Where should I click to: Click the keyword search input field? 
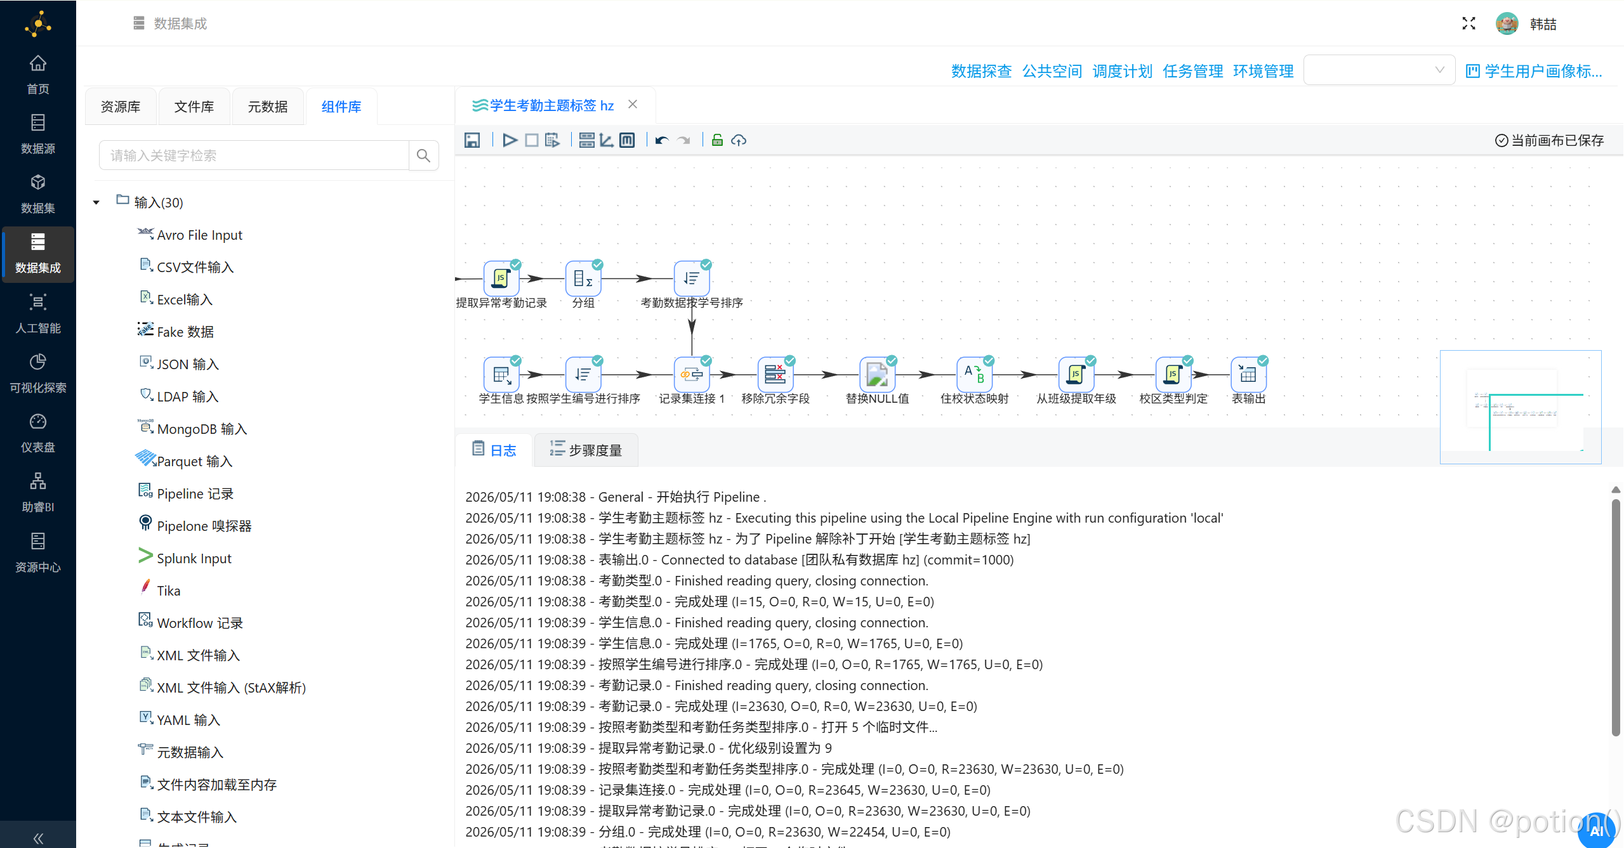[x=254, y=155]
